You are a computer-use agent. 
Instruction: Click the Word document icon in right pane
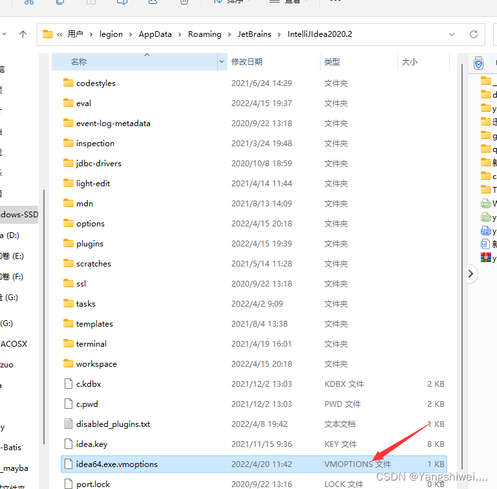tap(485, 244)
